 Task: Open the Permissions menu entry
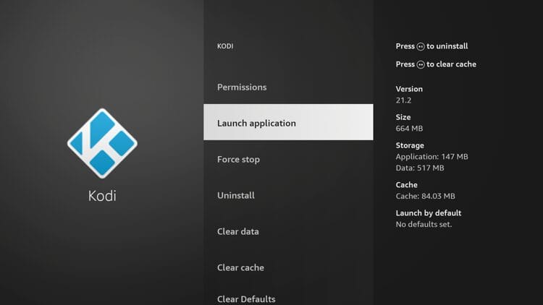point(288,87)
